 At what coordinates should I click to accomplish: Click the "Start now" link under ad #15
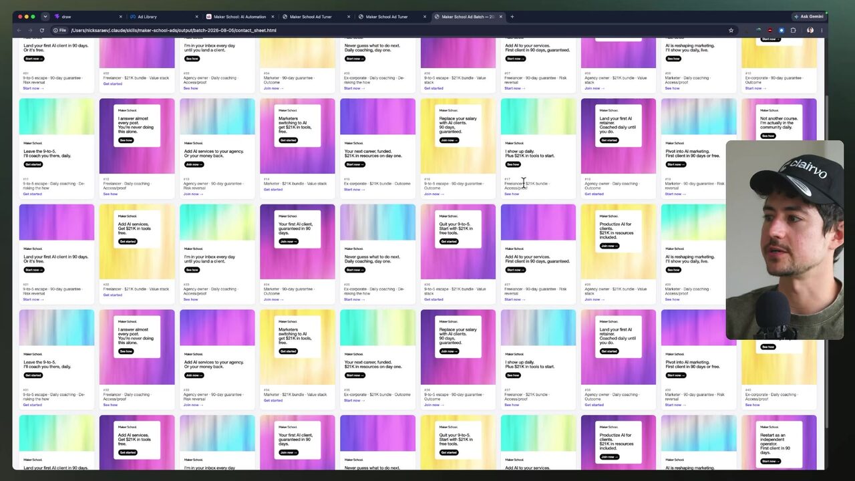click(x=354, y=189)
